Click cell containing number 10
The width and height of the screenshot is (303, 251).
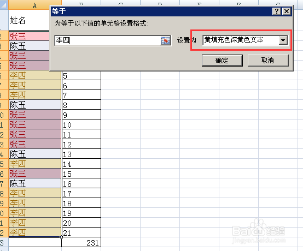81,124
